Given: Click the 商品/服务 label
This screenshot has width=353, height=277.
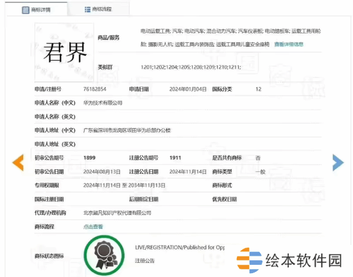Looking at the screenshot, I should (x=108, y=38).
